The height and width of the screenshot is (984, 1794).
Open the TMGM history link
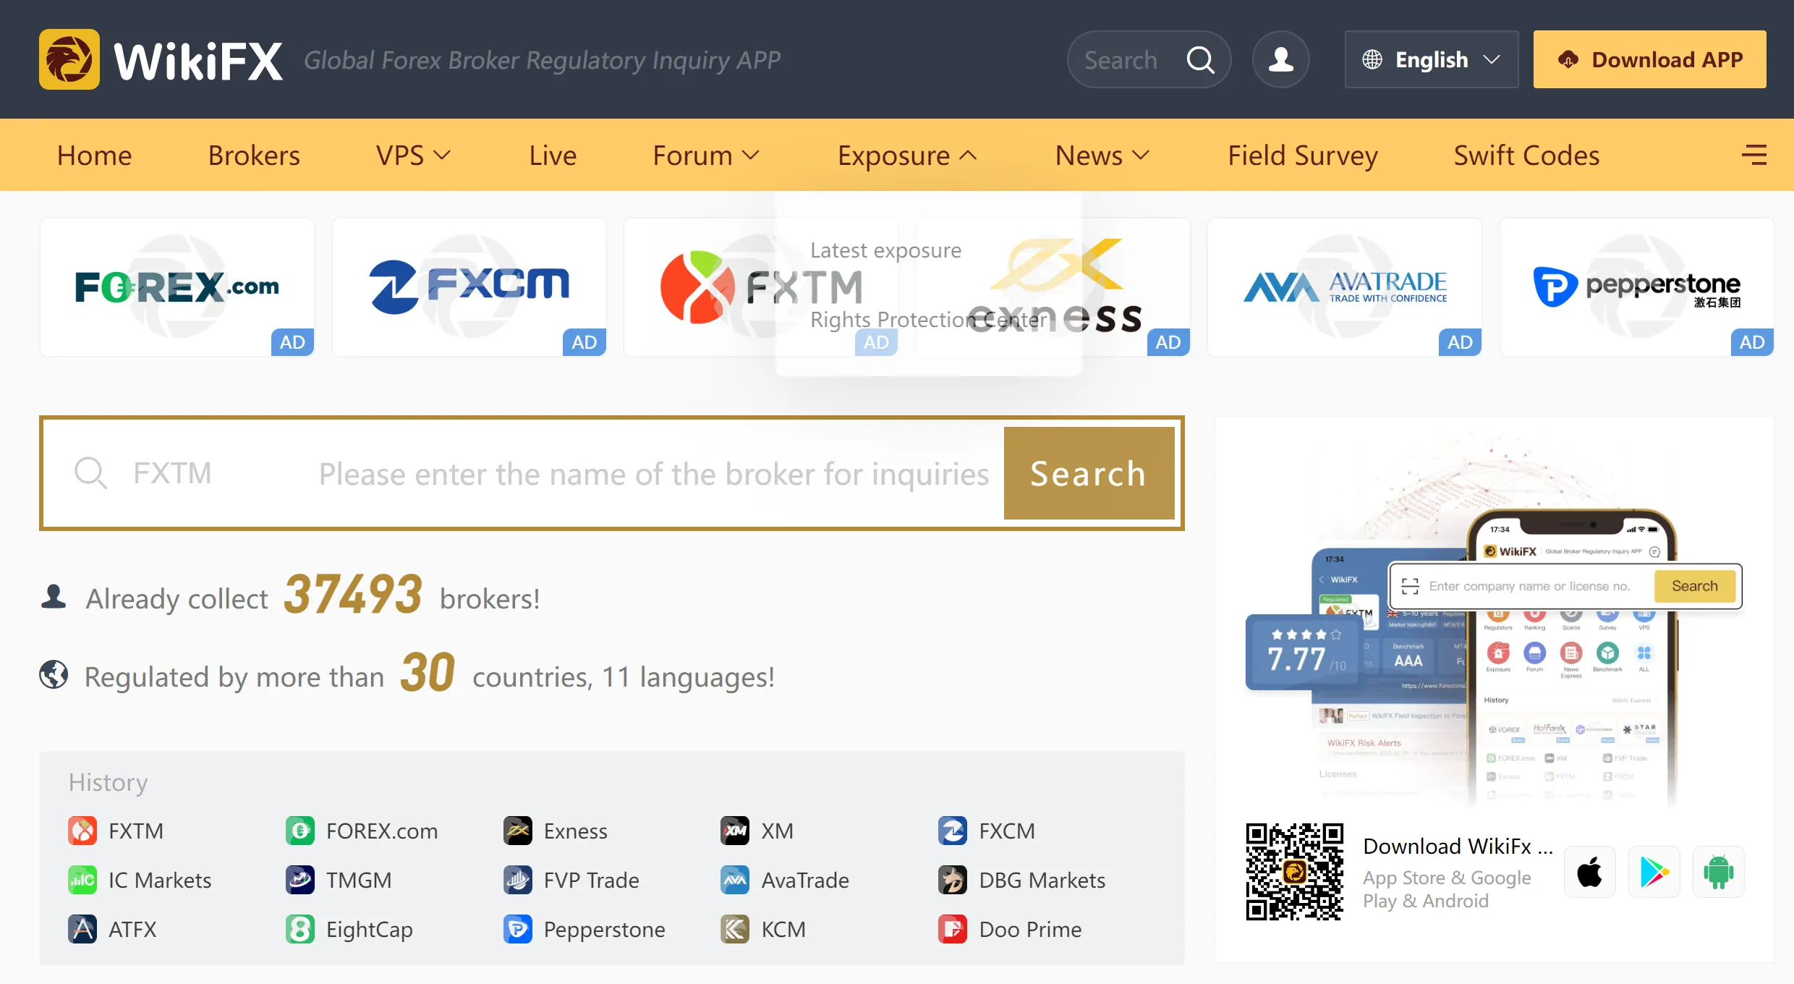coord(359,880)
